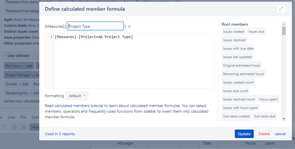295x149 pixels.
Task: Insert the Issues due member
Action: pyautogui.click(x=256, y=32)
